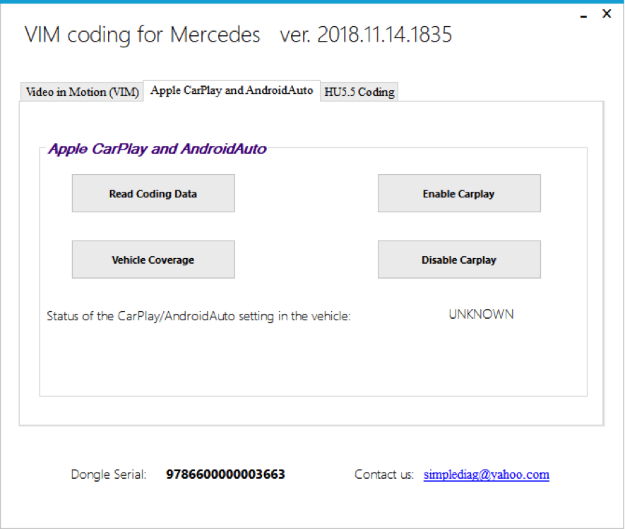Click Enable Carplay button
The width and height of the screenshot is (625, 529).
coord(459,193)
